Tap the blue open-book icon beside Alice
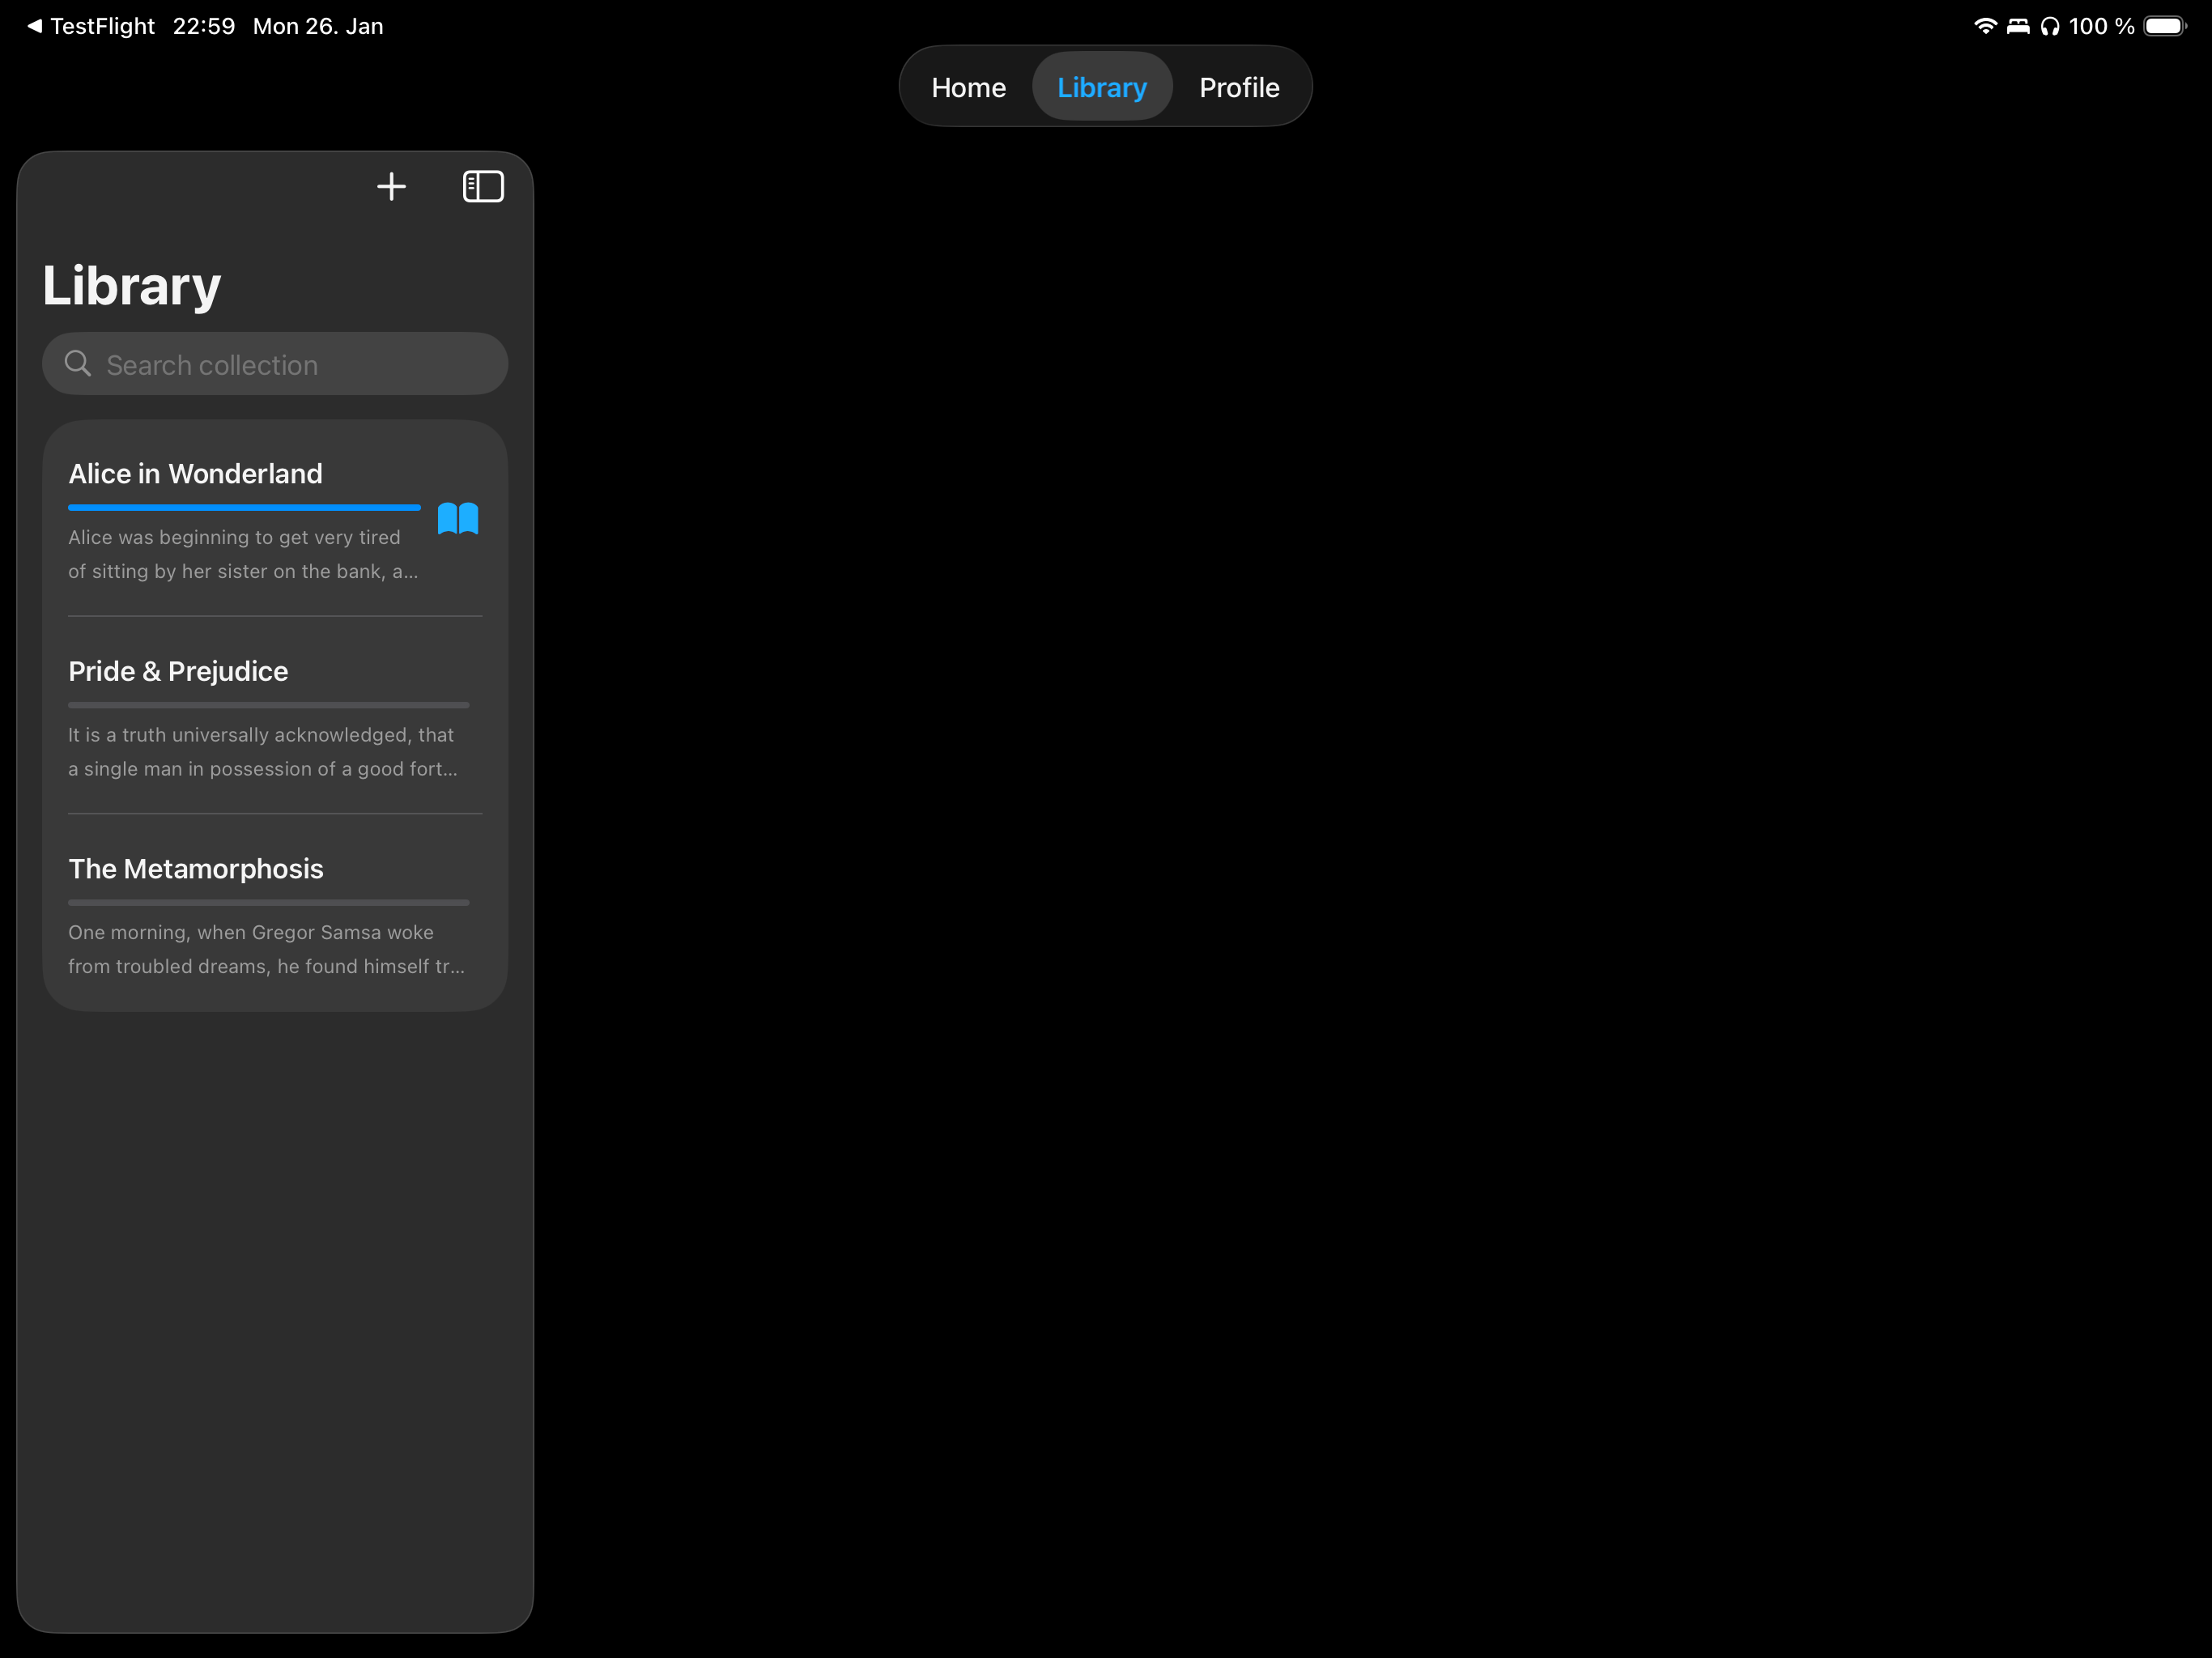 click(x=458, y=518)
